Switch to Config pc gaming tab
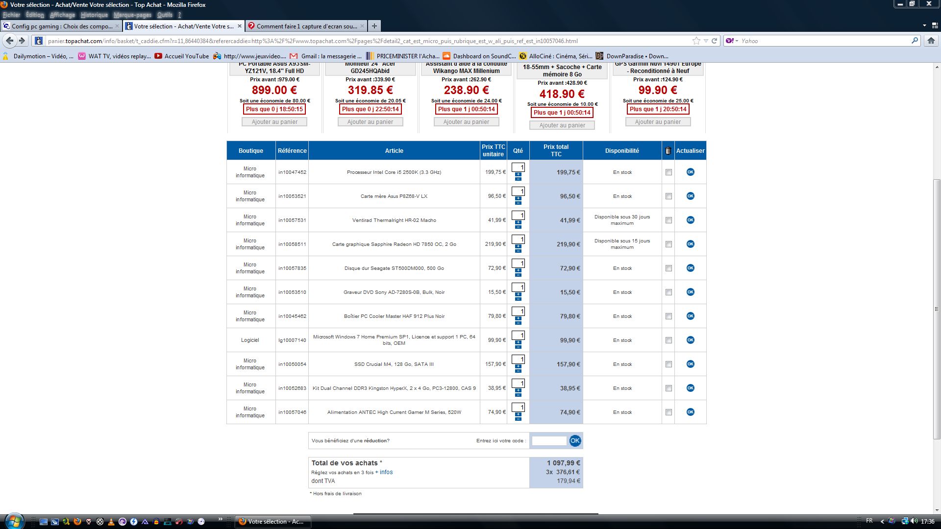The height and width of the screenshot is (529, 941). (61, 26)
